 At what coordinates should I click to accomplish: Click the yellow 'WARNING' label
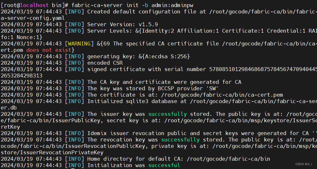(x=79, y=44)
